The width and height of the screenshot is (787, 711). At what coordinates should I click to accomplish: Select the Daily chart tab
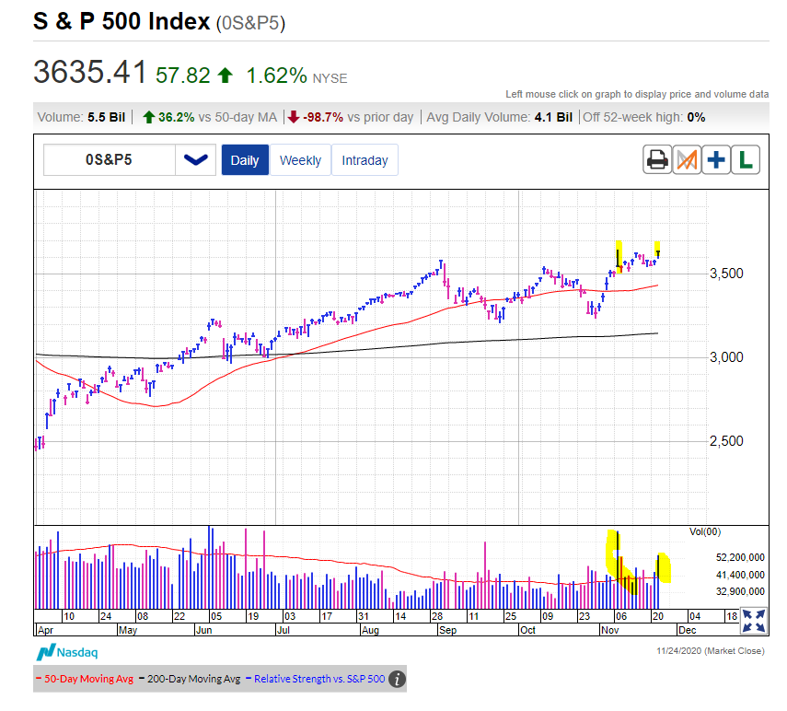(x=245, y=159)
